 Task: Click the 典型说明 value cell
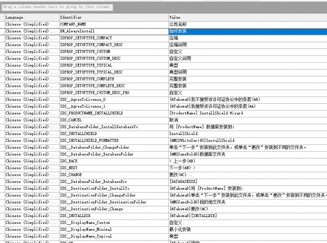(248, 72)
